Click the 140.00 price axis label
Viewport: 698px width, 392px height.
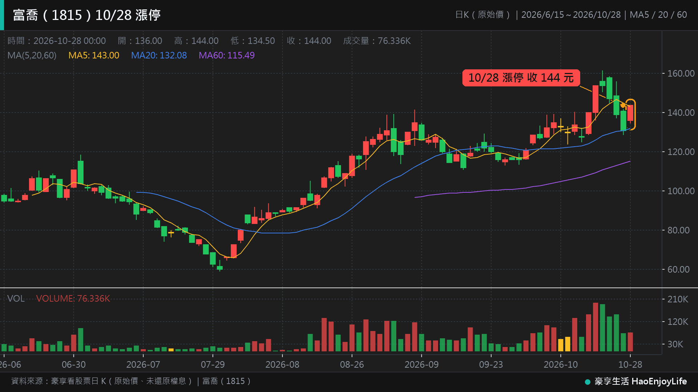[681, 113]
